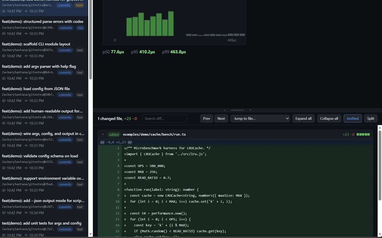Viewport: 382px width, 238px height.
Task: Click Expand all files button
Action: tap(304, 118)
